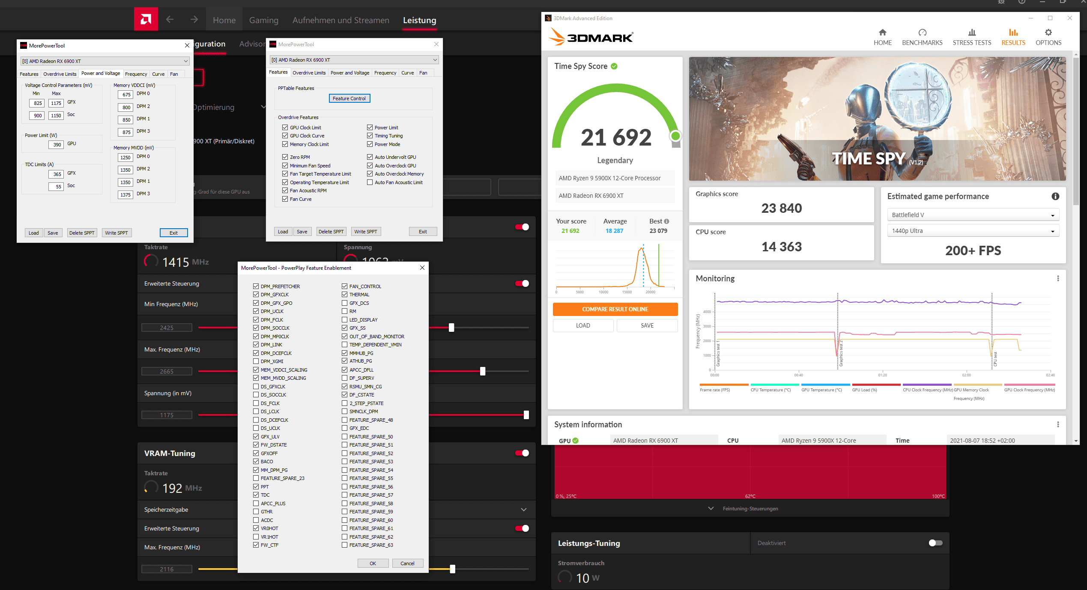Open 3DMark STRESS TESTS icon
Screen dimensions: 1087x590
point(972,33)
